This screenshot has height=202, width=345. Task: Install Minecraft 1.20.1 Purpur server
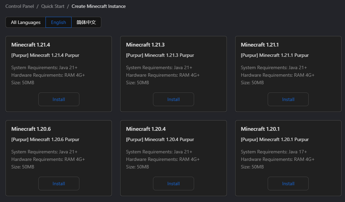click(x=288, y=184)
